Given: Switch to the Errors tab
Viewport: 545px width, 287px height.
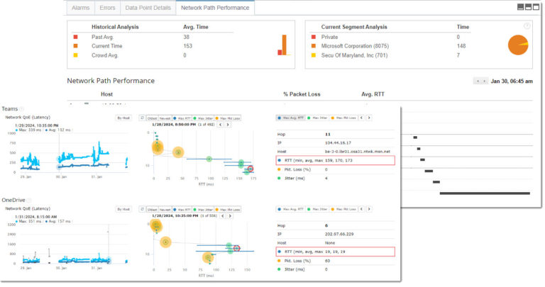Looking at the screenshot, I should (x=107, y=8).
